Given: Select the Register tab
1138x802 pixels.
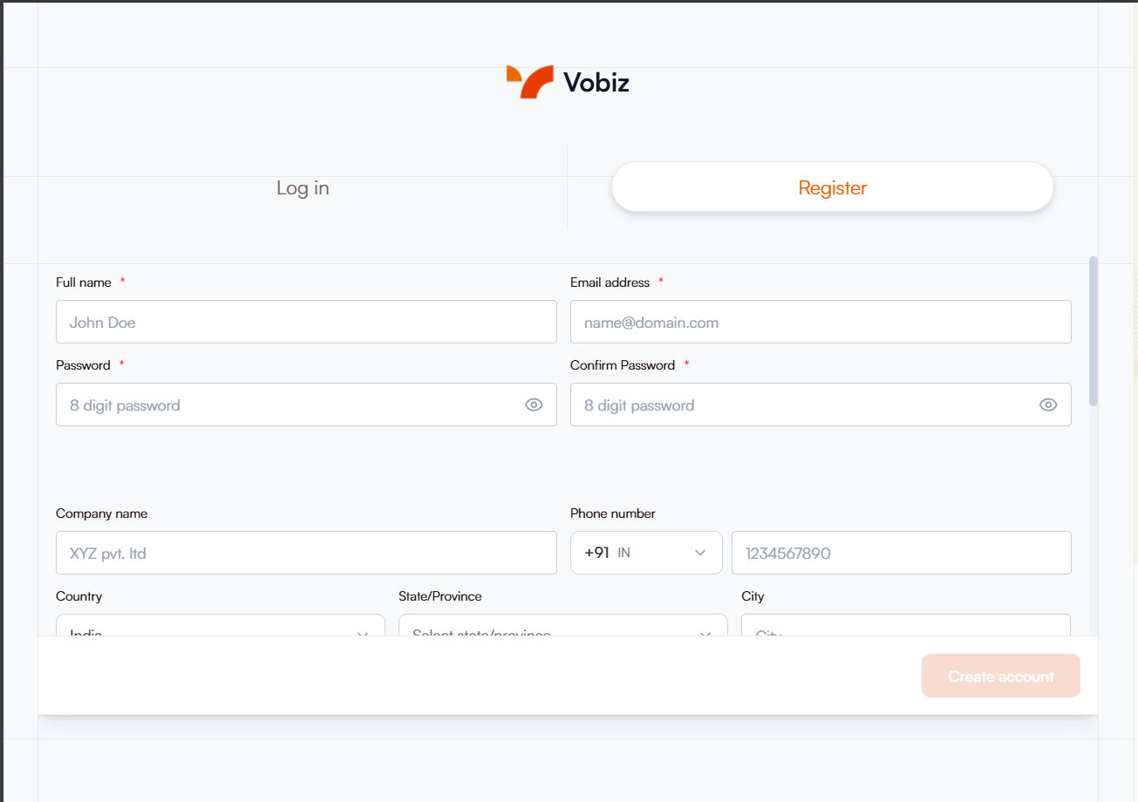Looking at the screenshot, I should [832, 187].
